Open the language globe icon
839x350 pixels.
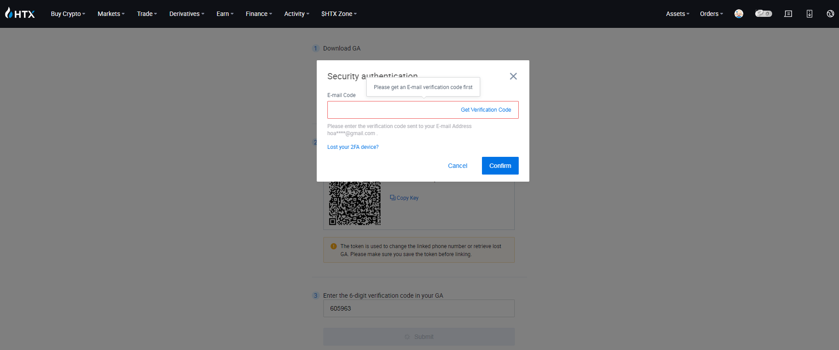pos(830,14)
